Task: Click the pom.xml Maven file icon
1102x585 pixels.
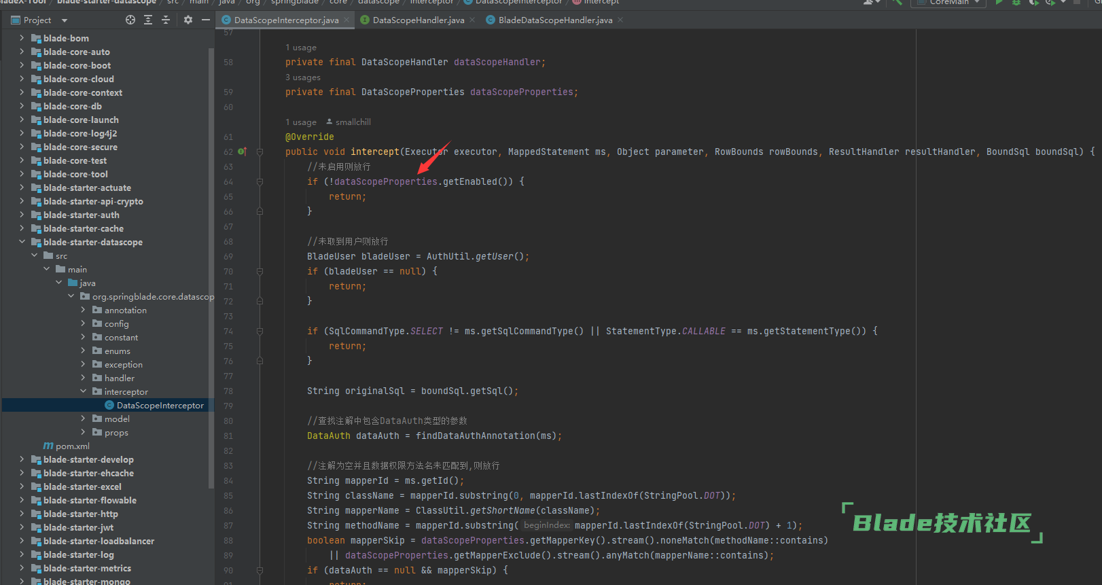Action: click(48, 446)
